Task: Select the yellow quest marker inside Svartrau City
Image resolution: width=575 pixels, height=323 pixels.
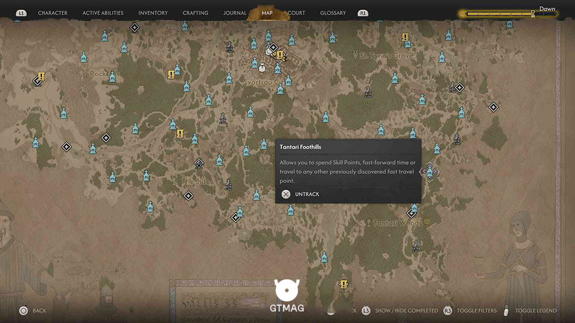Action: click(280, 55)
